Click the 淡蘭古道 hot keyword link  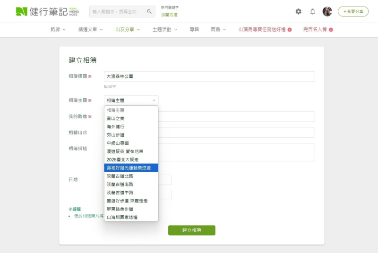(169, 15)
